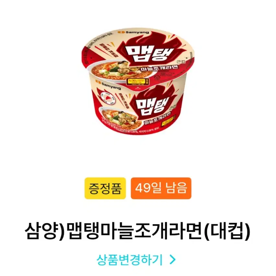Tap the yellow 증정품 badge
The image size is (276, 276).
105,188
